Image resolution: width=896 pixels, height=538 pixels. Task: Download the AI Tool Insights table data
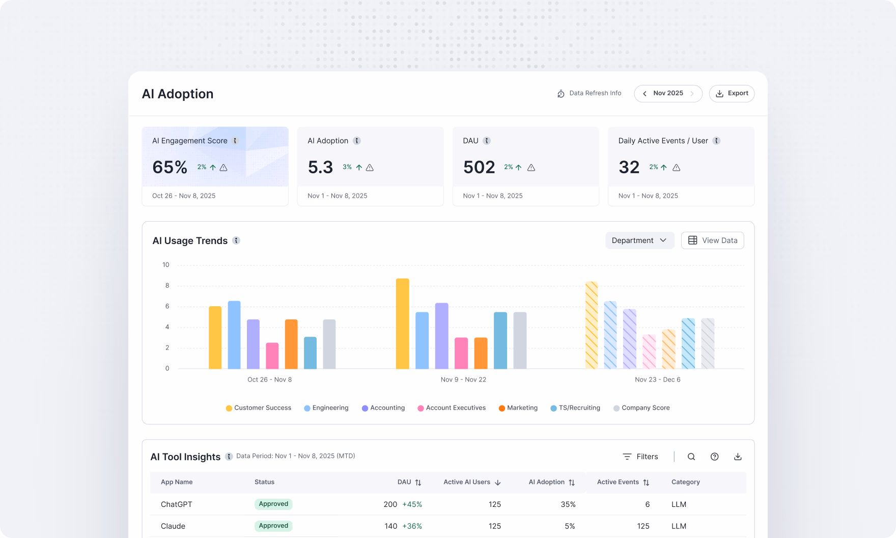click(738, 456)
